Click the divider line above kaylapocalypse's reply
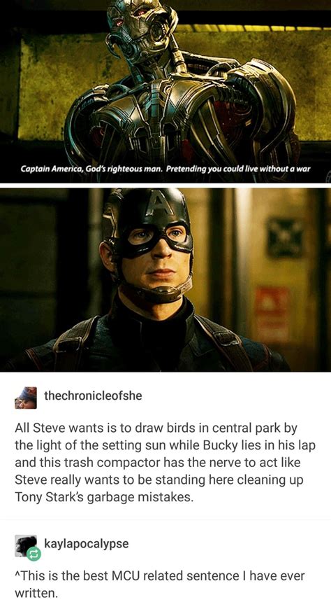This screenshot has width=331, height=607. coord(165,519)
